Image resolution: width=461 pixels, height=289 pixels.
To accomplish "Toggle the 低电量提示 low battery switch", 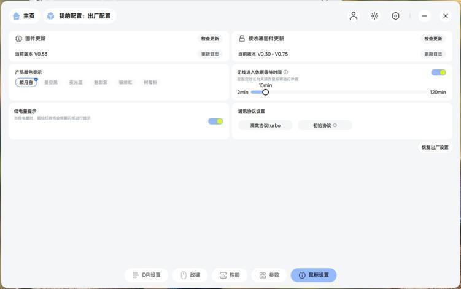I will coord(215,121).
